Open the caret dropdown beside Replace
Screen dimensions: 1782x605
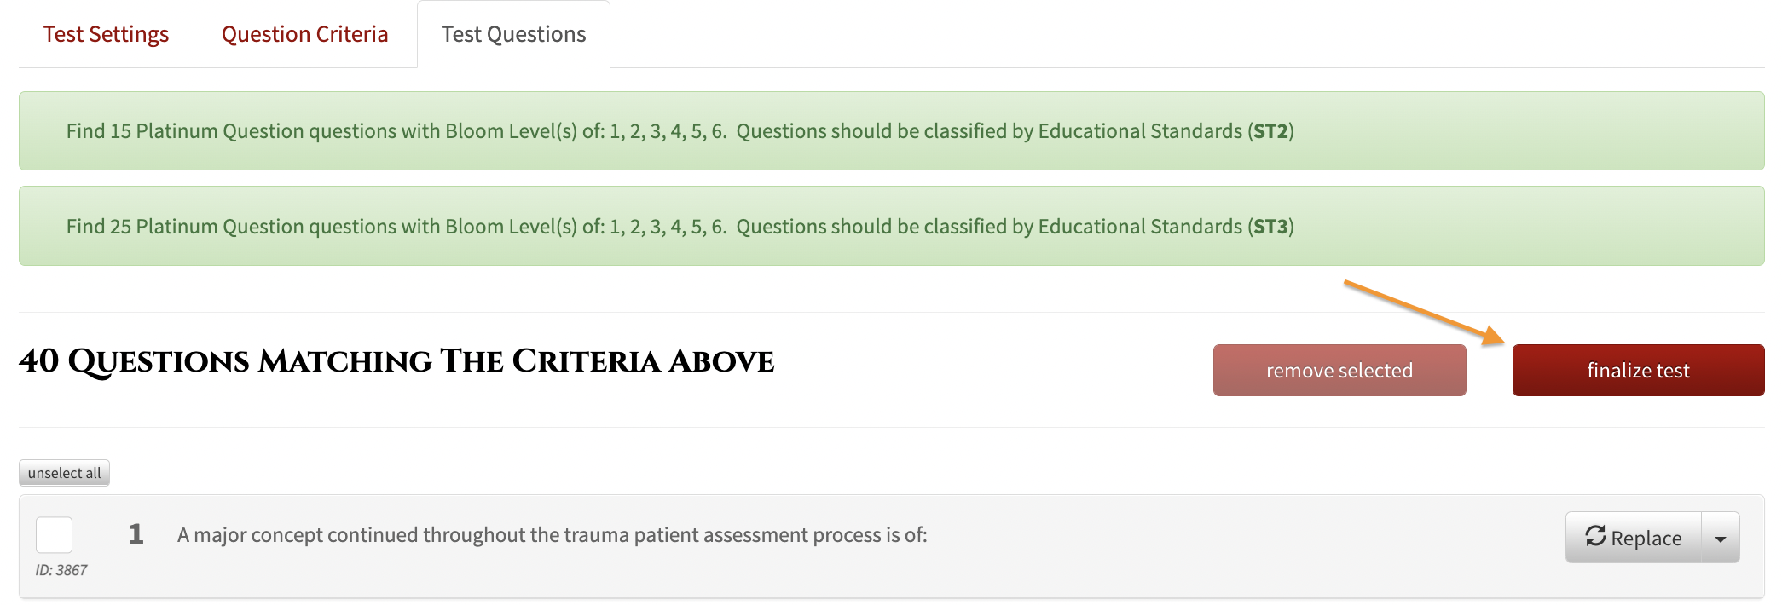tap(1721, 538)
